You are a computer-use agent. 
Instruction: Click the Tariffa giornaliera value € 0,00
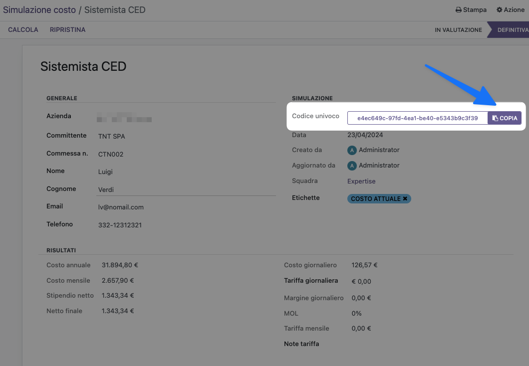361,281
